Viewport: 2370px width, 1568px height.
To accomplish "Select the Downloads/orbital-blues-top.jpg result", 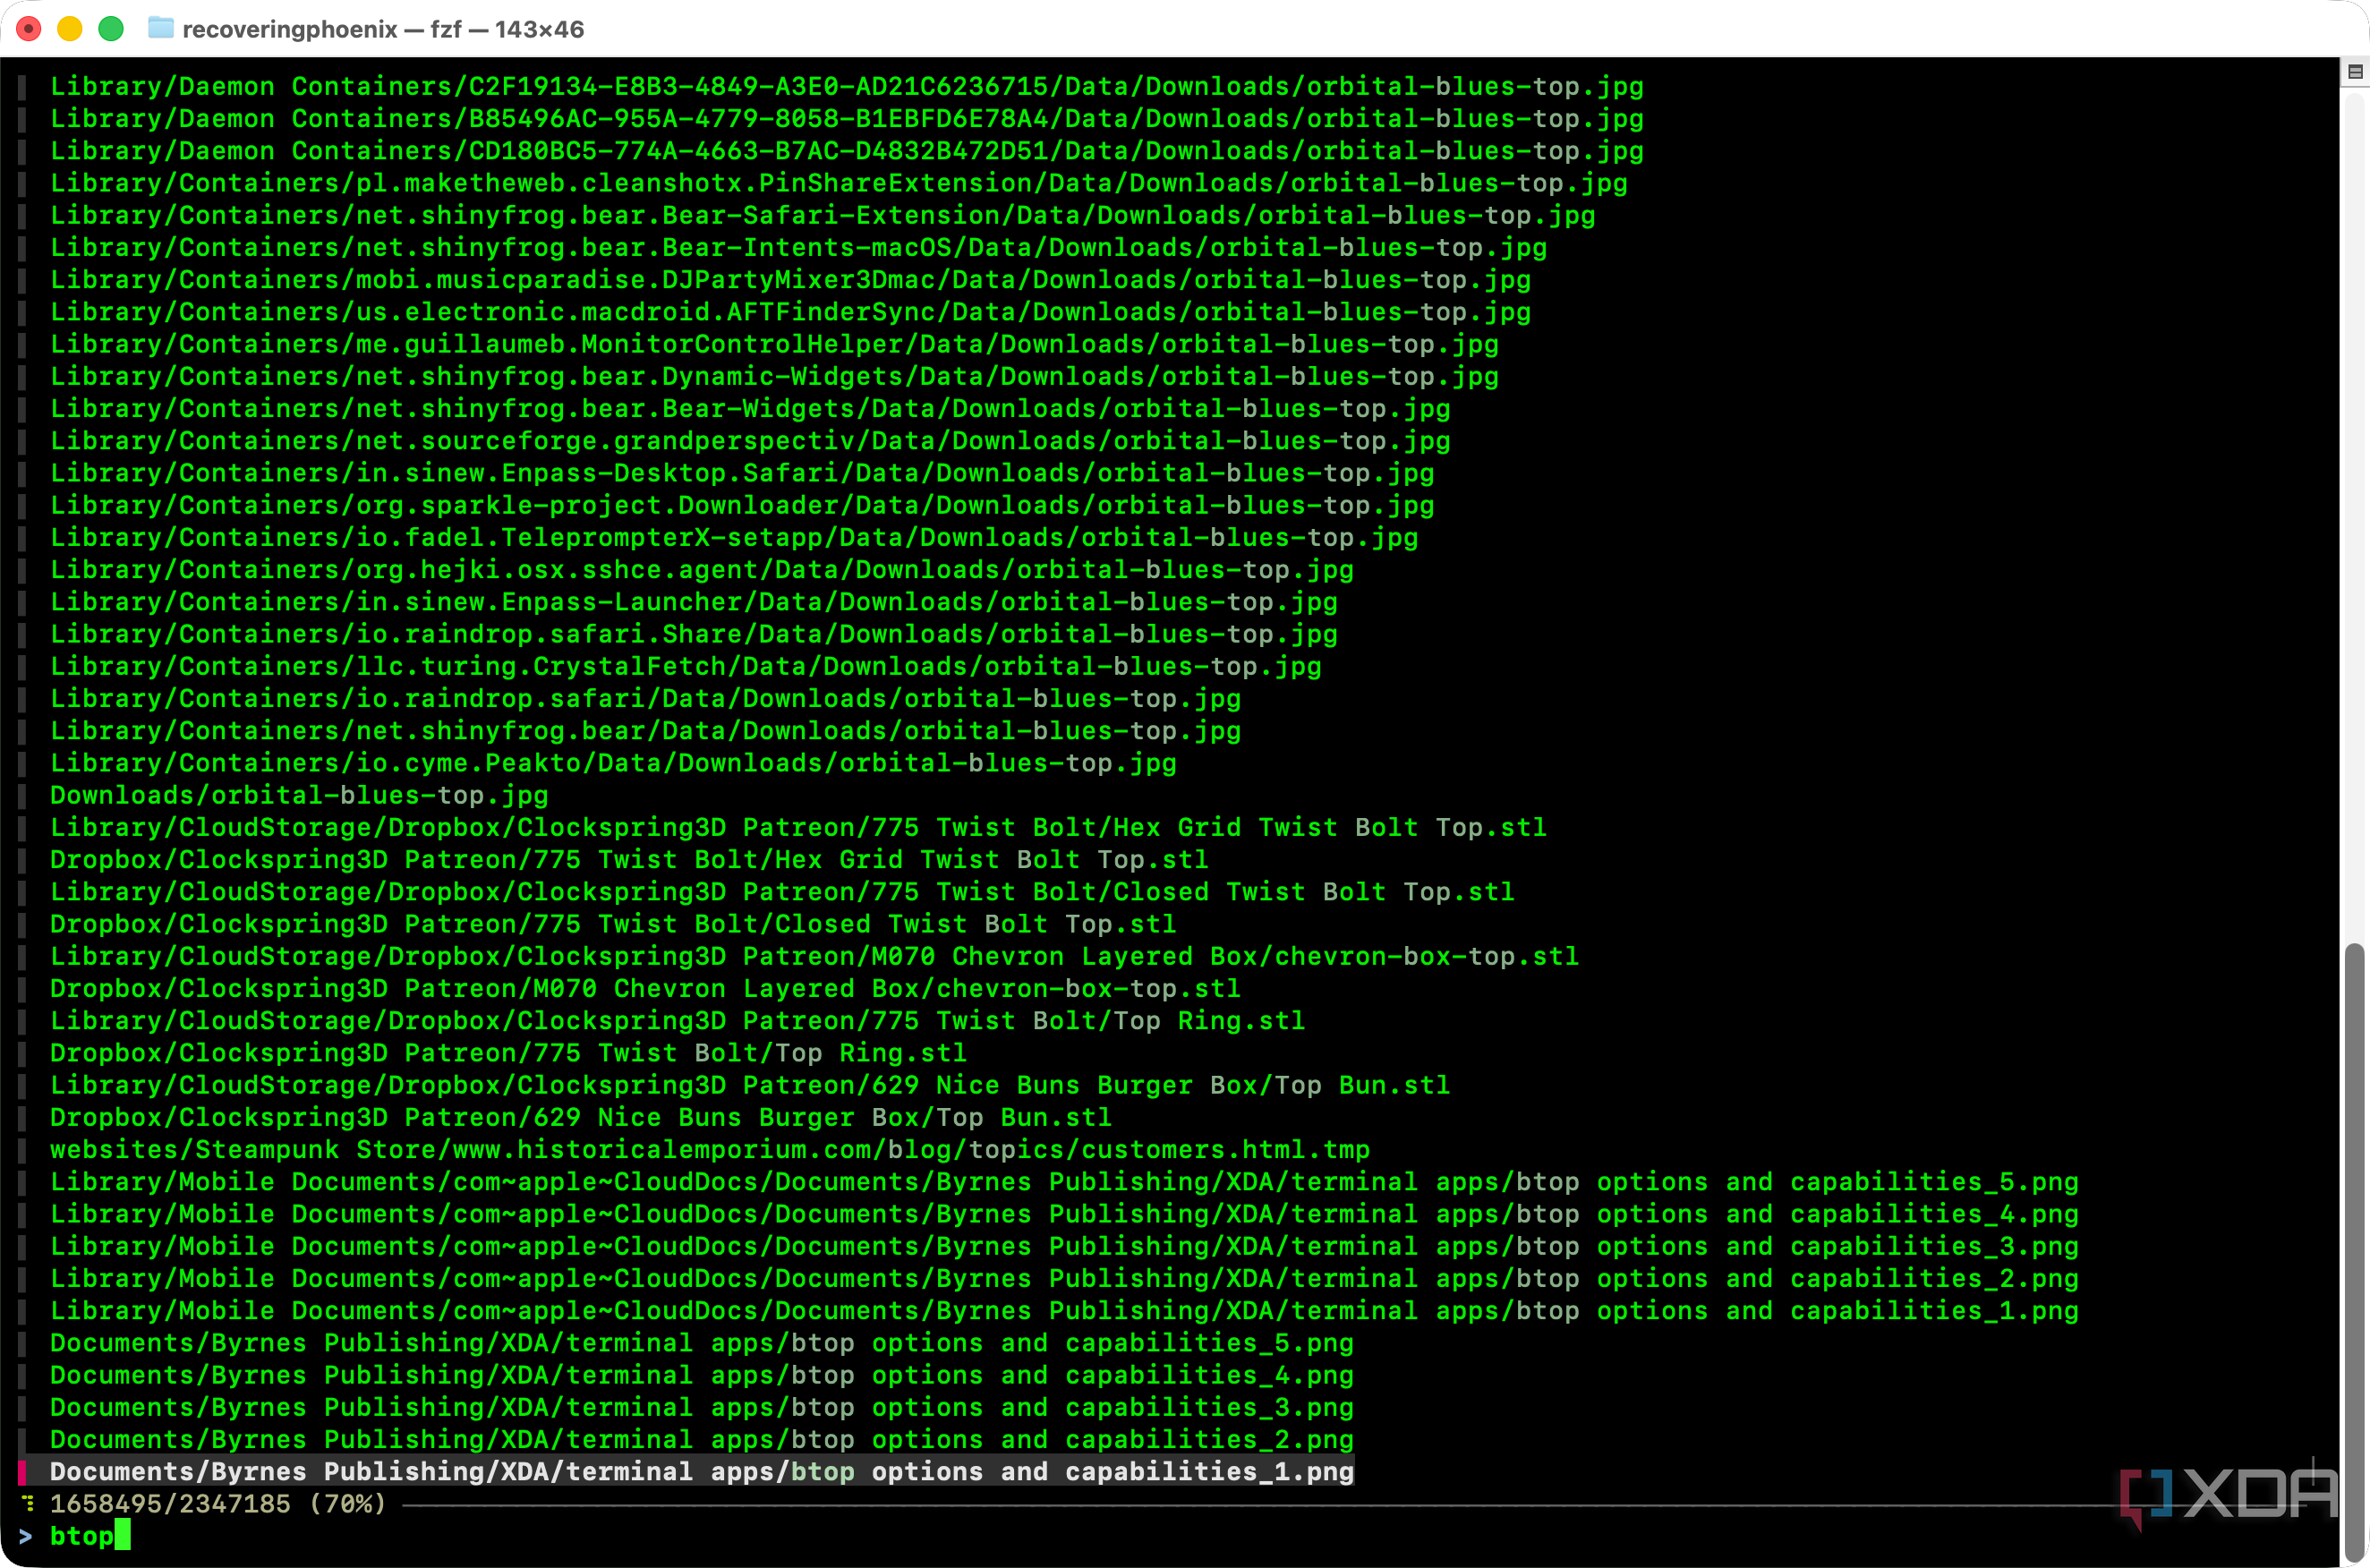I will (299, 795).
